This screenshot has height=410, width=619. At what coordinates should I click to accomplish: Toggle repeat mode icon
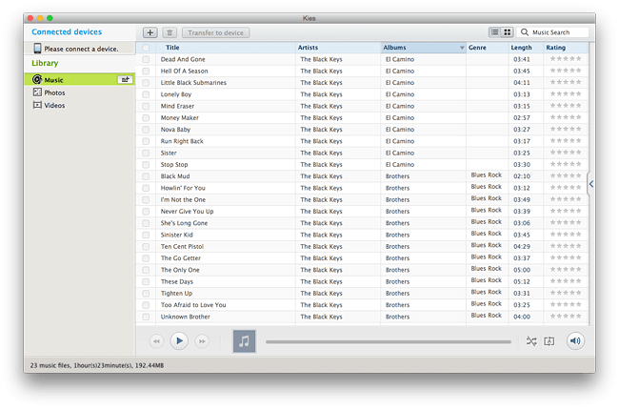coord(549,340)
